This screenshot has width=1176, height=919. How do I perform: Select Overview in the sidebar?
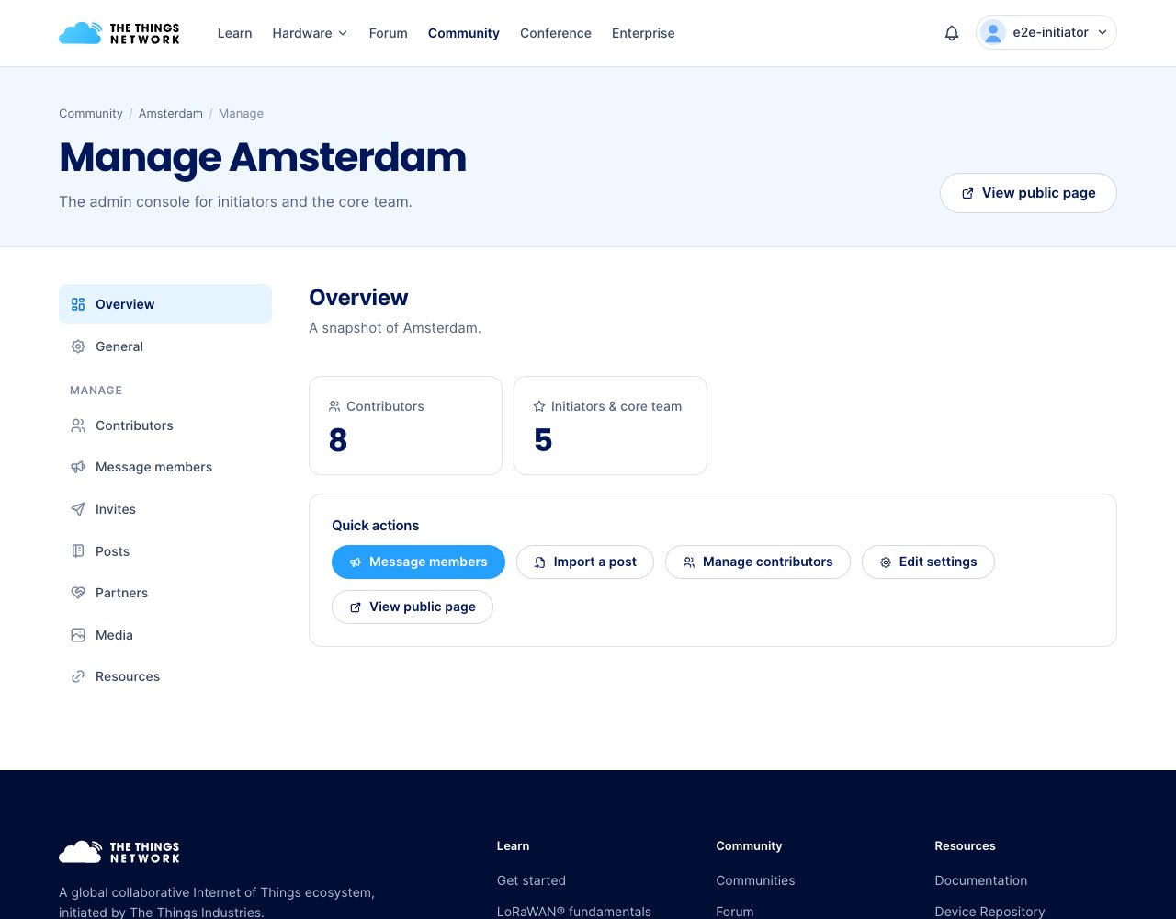click(x=165, y=304)
